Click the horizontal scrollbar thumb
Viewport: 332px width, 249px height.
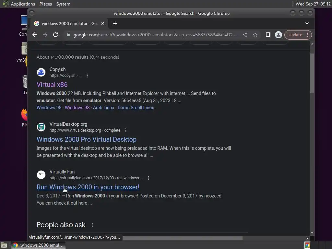coord(183,238)
